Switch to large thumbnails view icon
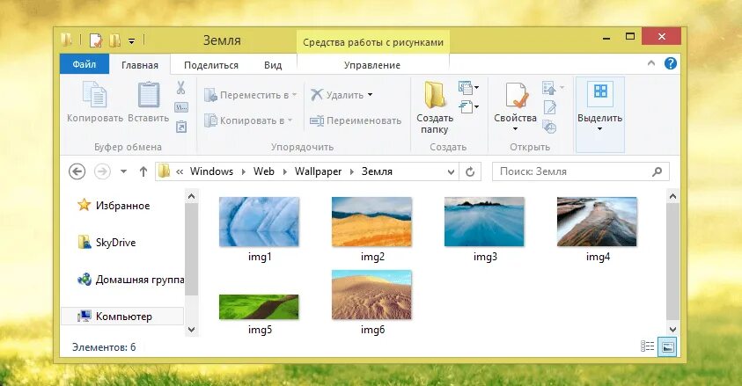742x386 pixels. 668,346
